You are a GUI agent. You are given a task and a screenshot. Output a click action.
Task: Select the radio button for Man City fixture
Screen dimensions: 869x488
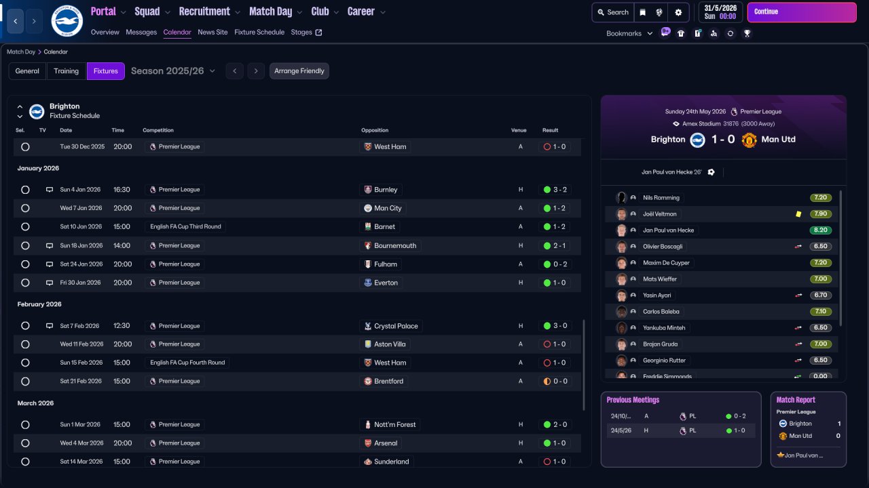25,208
